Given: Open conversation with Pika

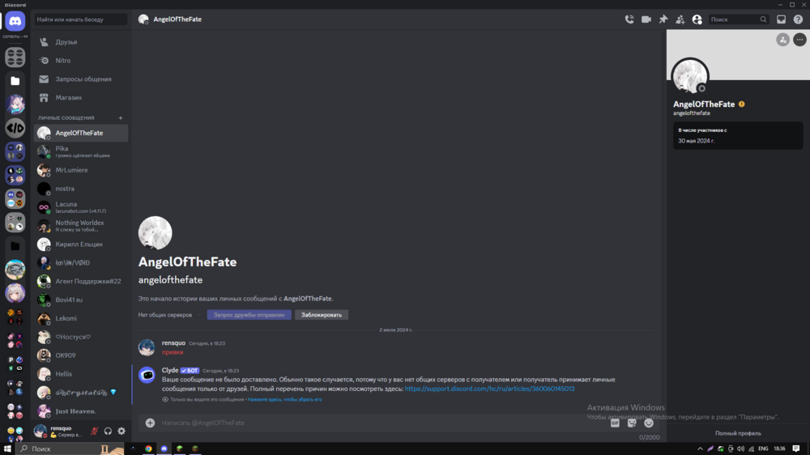Looking at the screenshot, I should click(x=80, y=151).
